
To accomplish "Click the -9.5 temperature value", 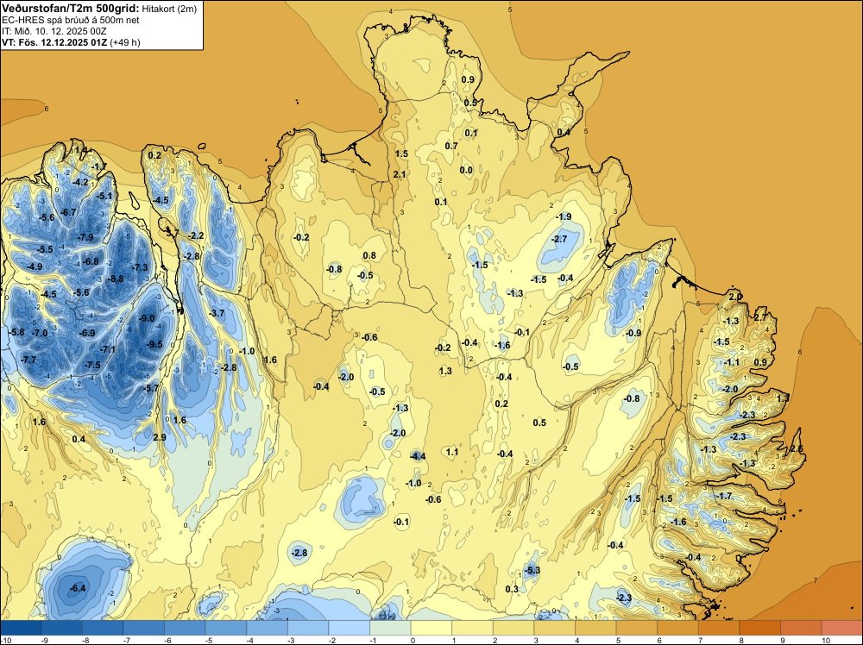I will pos(155,344).
